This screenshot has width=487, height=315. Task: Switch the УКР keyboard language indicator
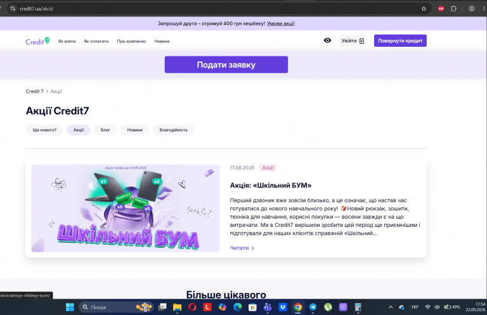415,307
